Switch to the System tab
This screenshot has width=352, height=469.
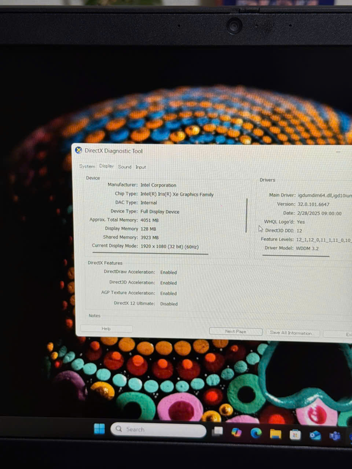pos(87,166)
